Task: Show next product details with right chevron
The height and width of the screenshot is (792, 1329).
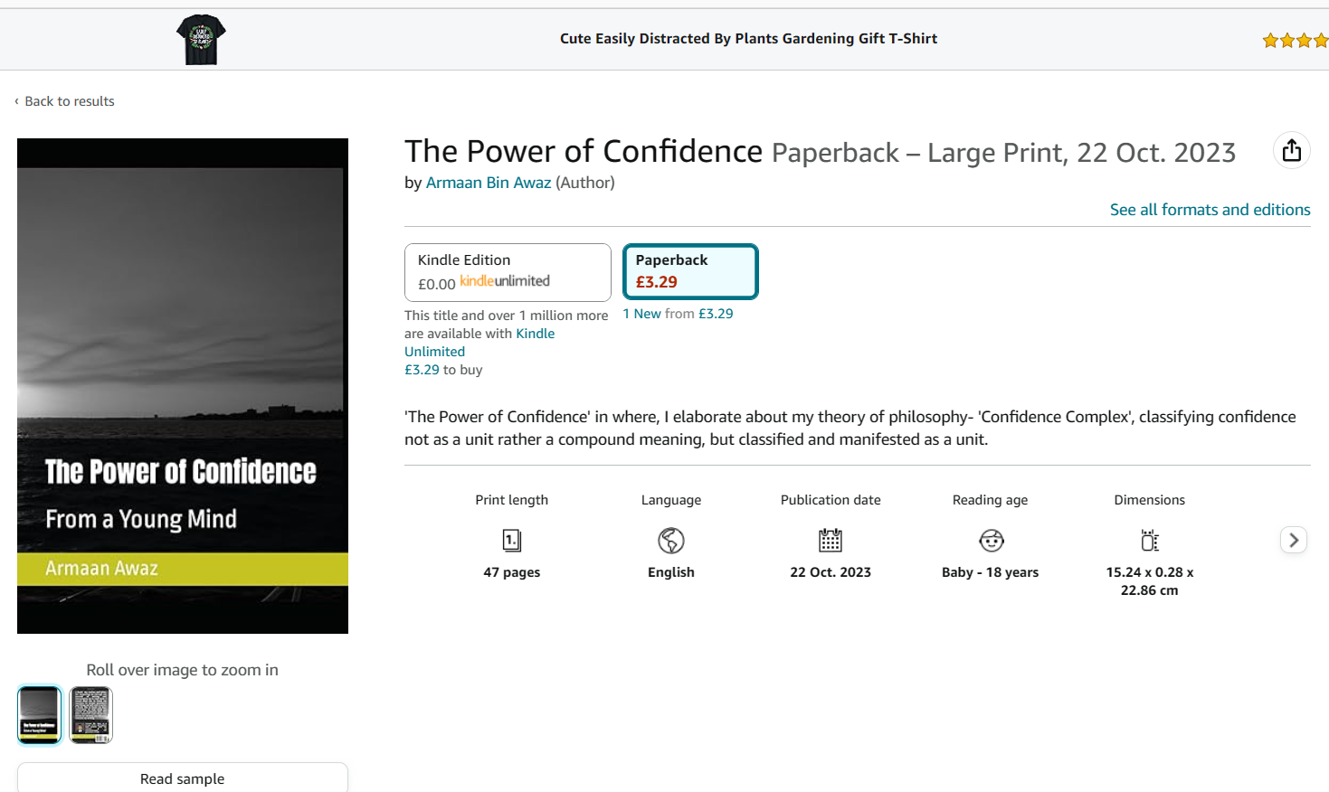Action: [x=1294, y=540]
